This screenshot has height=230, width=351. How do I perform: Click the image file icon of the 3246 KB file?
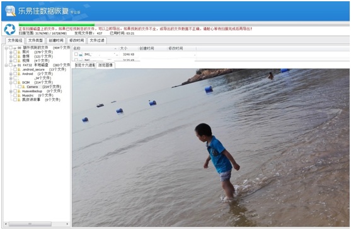click(81, 54)
